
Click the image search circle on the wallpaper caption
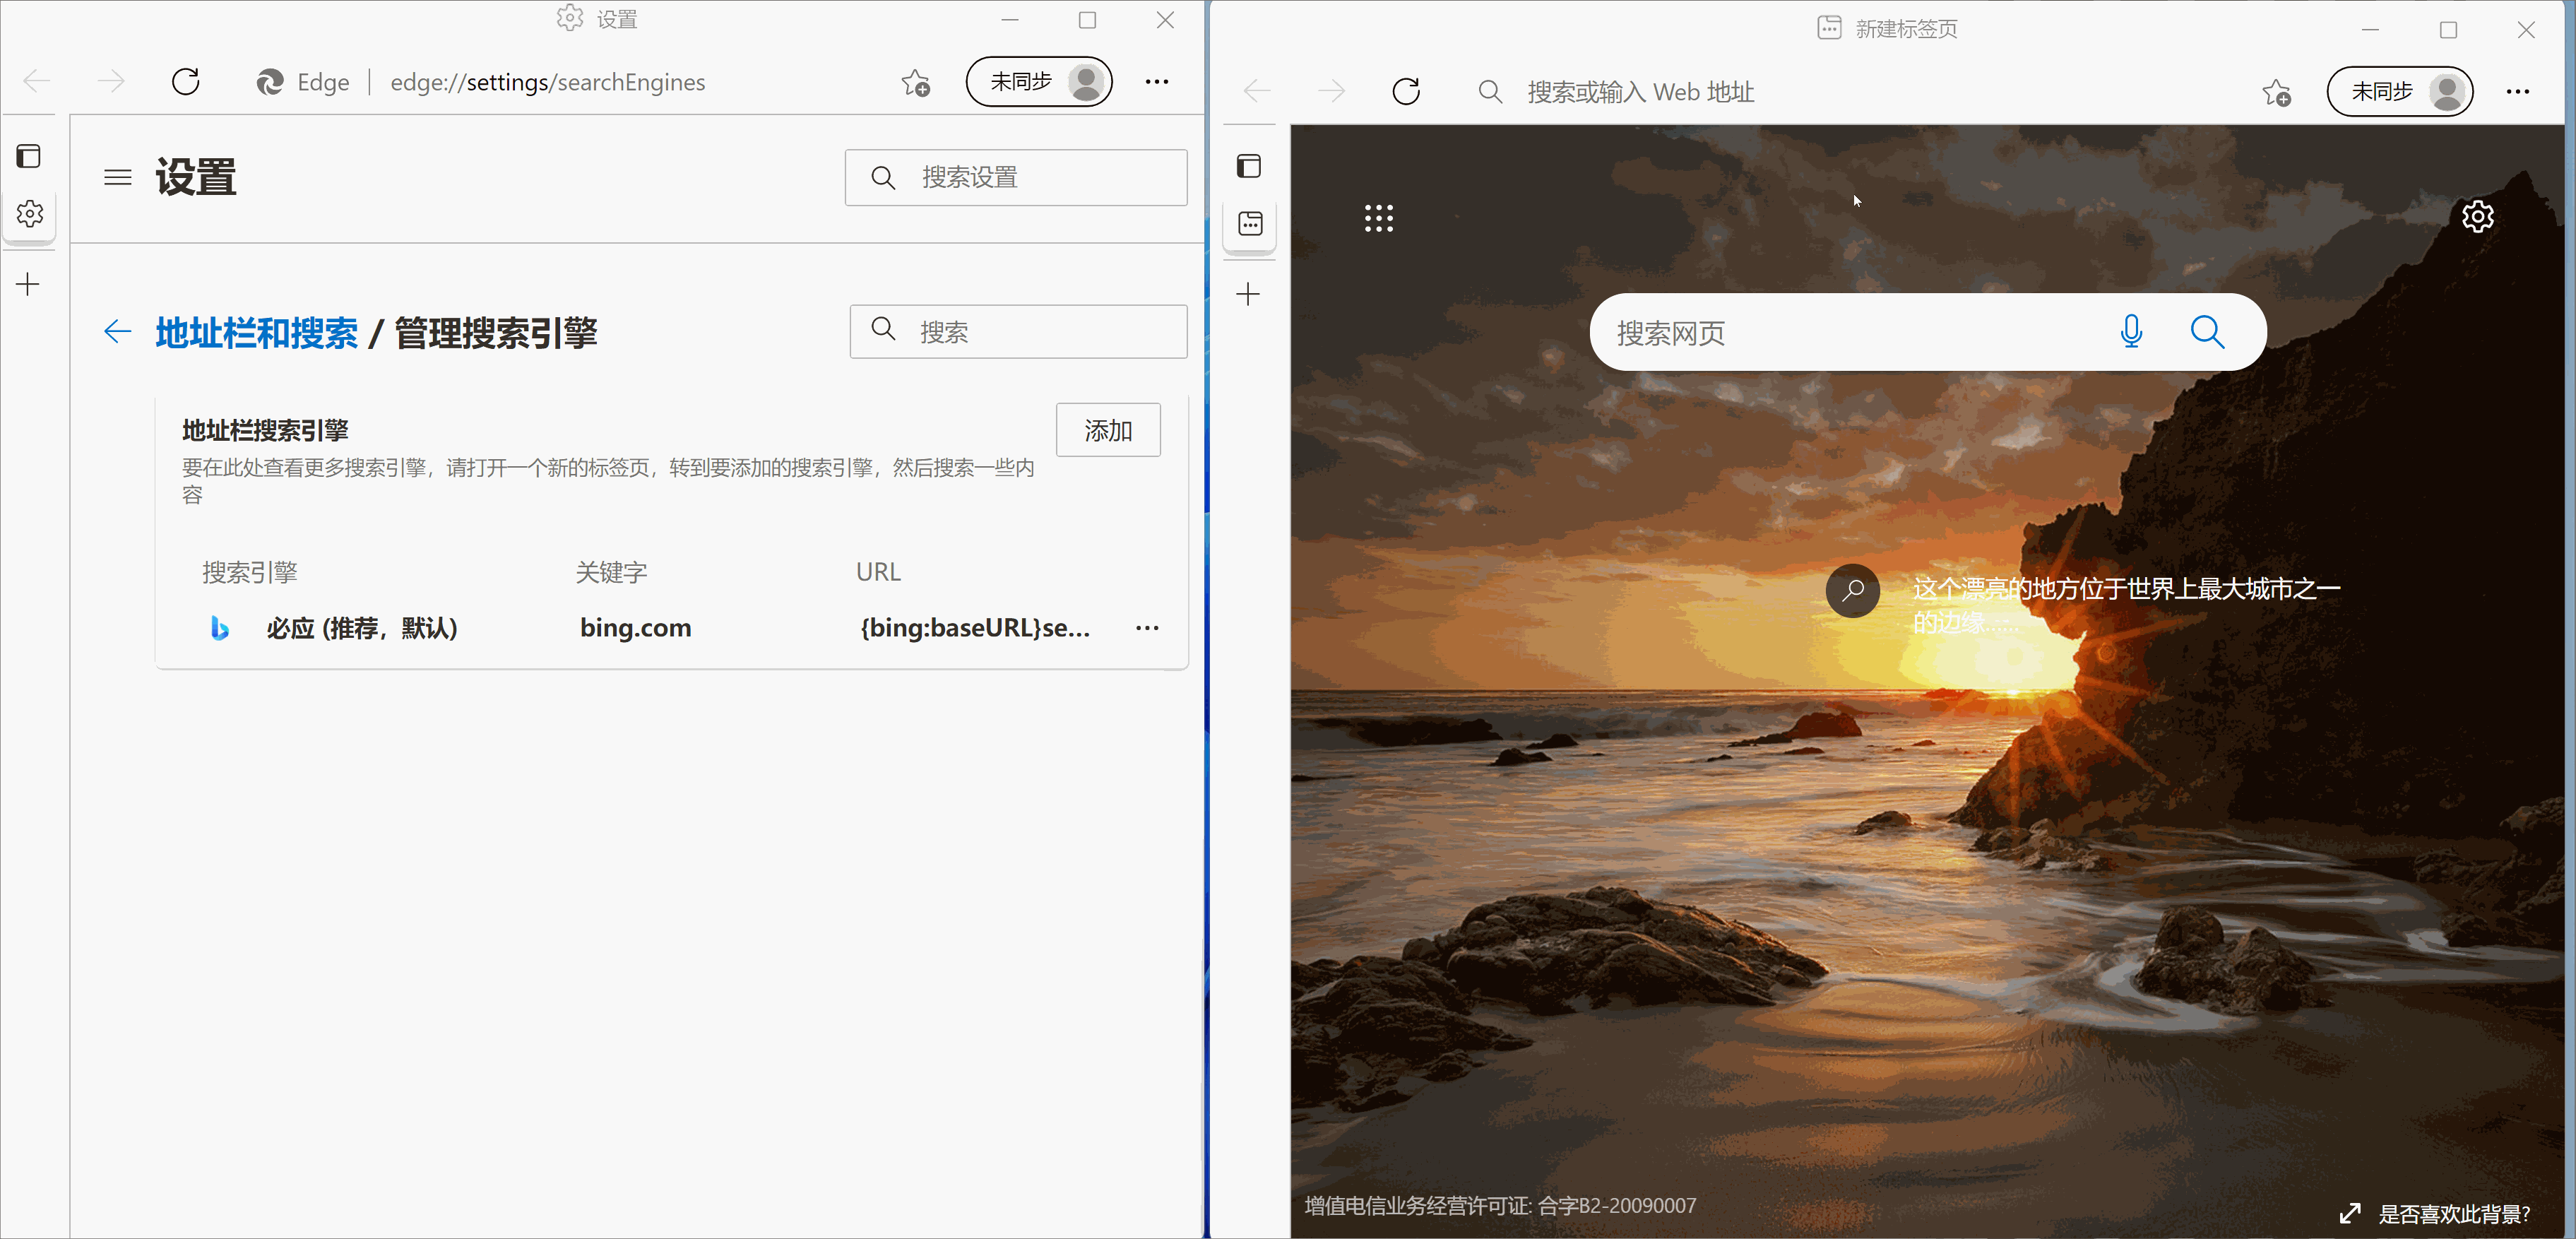1852,590
